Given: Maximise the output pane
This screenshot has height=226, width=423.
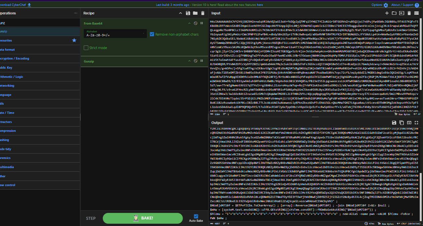Looking at the screenshot, I should click(x=416, y=123).
